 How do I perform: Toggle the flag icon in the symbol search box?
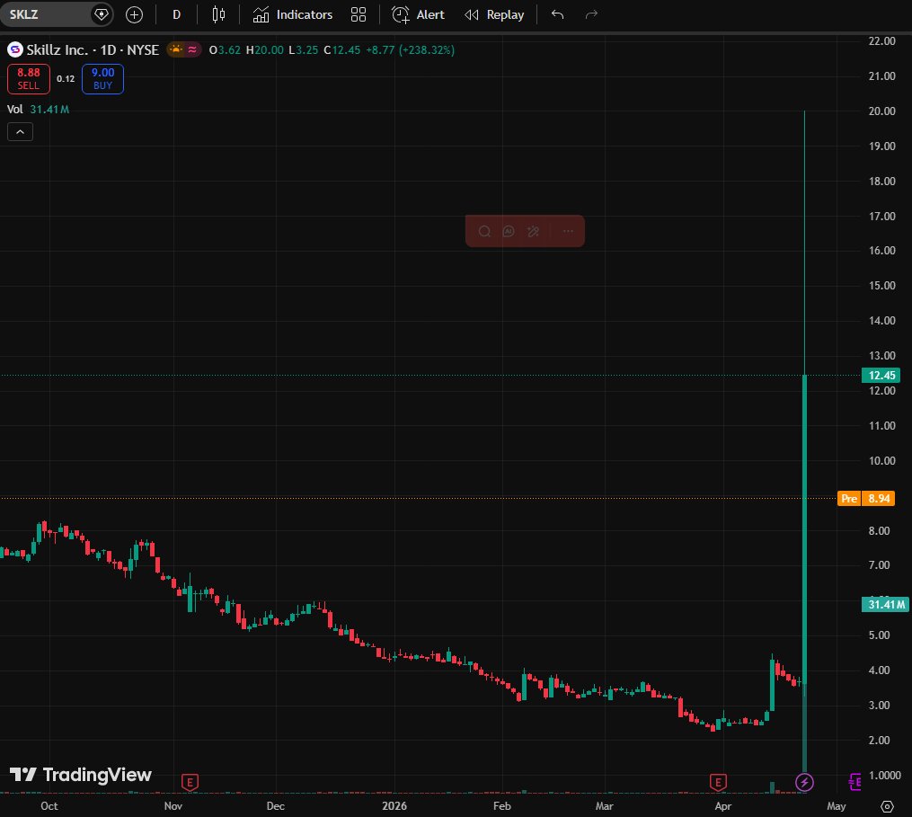[102, 14]
